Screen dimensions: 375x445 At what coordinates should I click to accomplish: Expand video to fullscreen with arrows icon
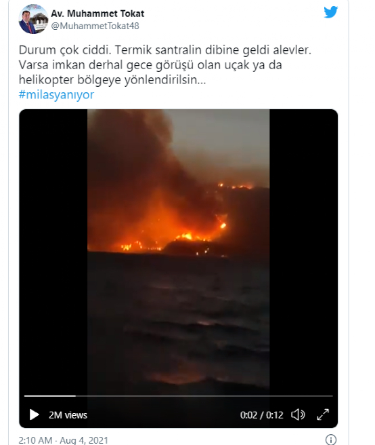pos(323,414)
